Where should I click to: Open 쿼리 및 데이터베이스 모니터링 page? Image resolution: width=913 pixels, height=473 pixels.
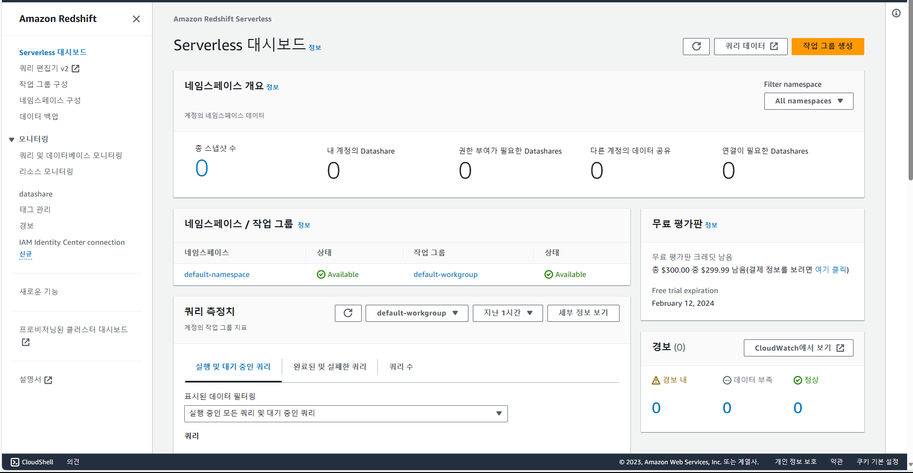[71, 156]
